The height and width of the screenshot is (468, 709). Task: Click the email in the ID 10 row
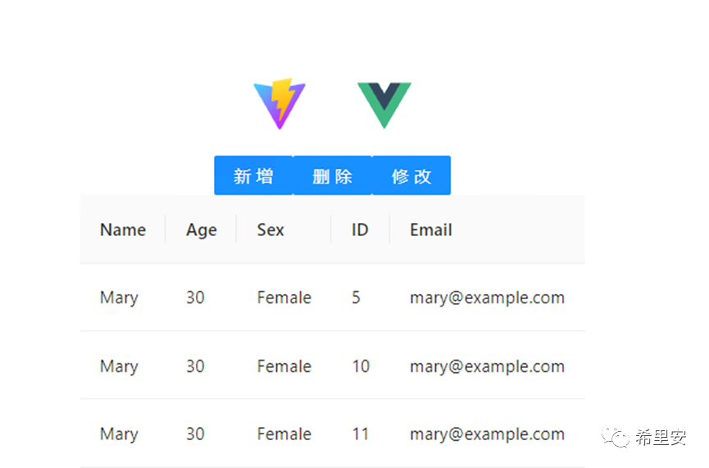click(487, 366)
